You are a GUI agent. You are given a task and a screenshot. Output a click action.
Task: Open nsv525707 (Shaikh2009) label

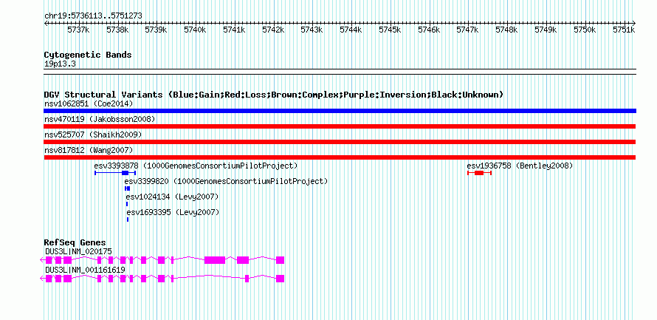click(x=93, y=135)
